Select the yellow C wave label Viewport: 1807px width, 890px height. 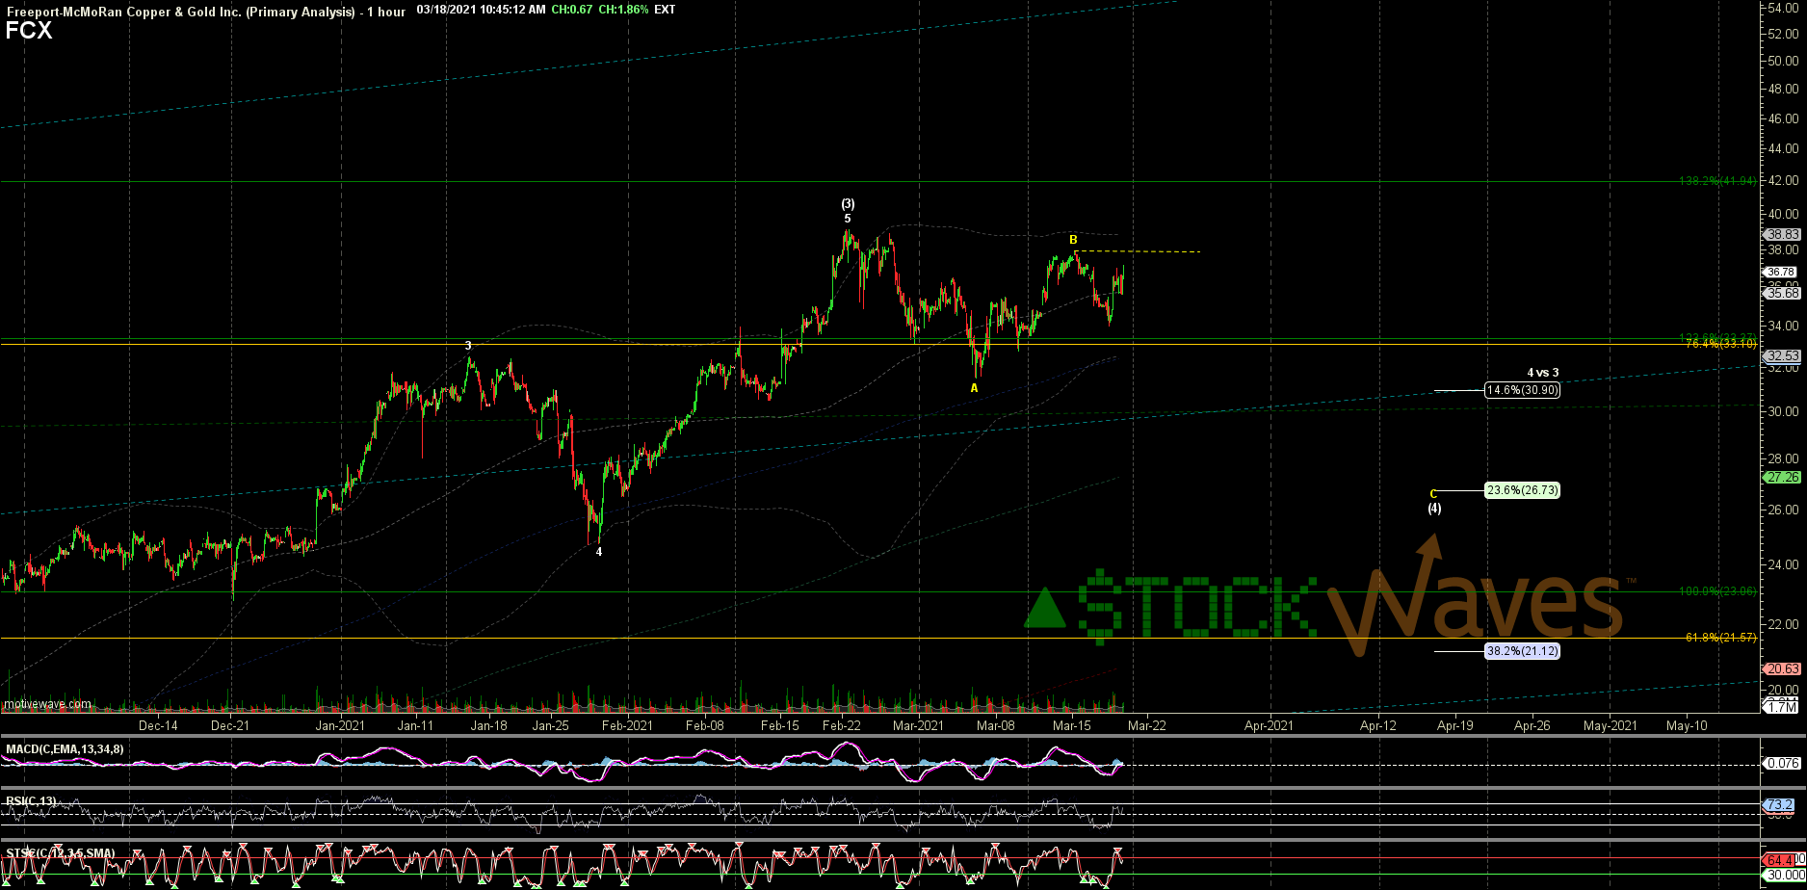click(x=1433, y=493)
